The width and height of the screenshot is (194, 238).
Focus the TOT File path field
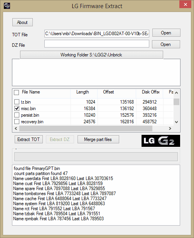coord(97,34)
